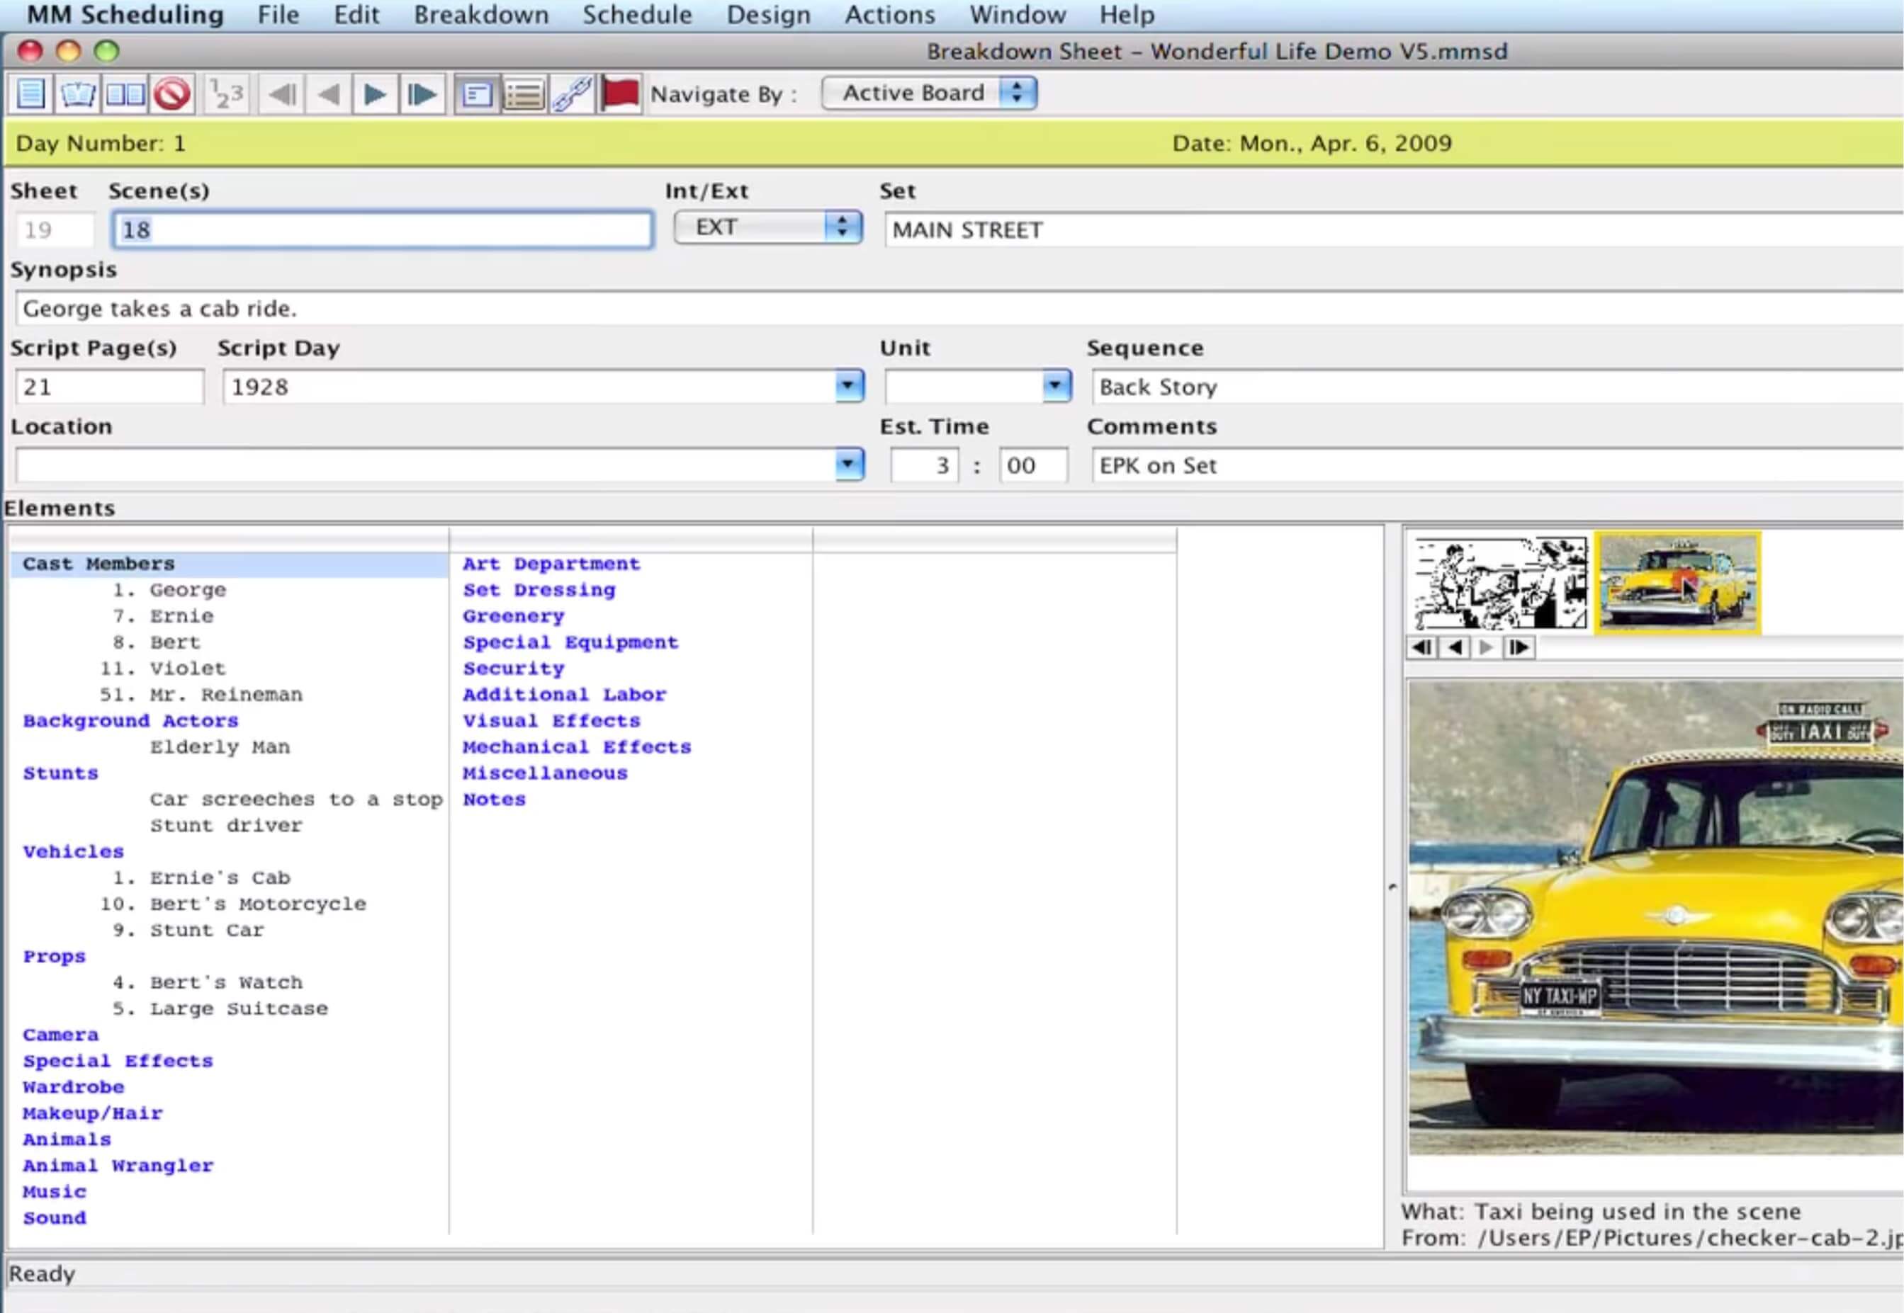This screenshot has width=1904, height=1313.
Task: Expand the Unit dropdown selector
Action: point(1057,385)
